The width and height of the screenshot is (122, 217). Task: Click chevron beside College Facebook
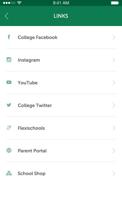[114, 37]
